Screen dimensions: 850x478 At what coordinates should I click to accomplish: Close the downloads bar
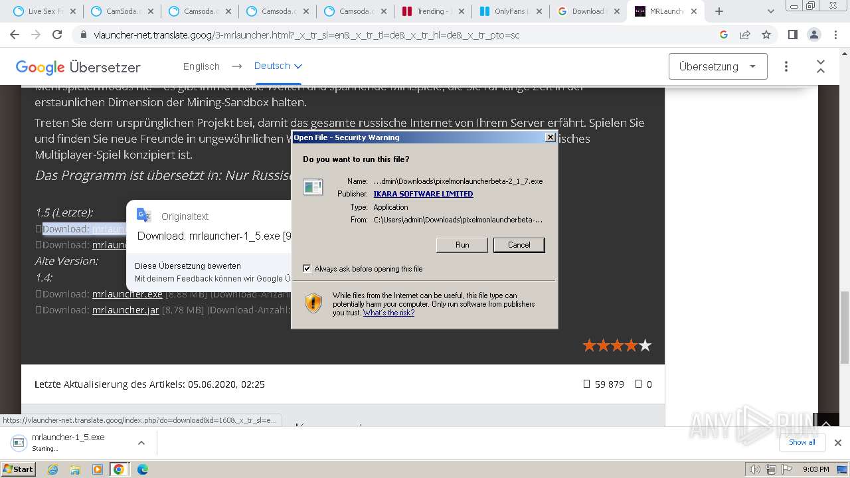click(837, 443)
